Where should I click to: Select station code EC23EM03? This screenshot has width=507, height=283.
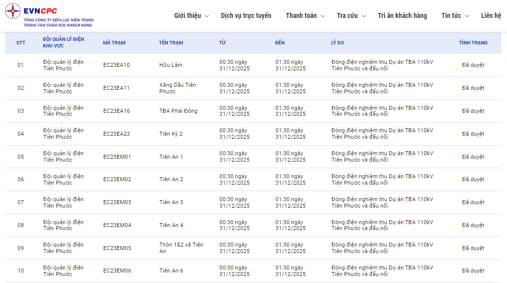pos(117,203)
